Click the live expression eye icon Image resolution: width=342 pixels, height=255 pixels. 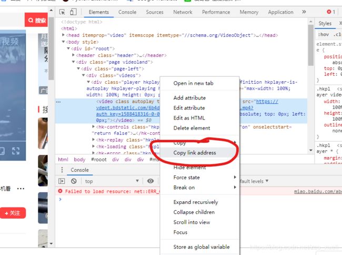pyautogui.click(x=150, y=181)
